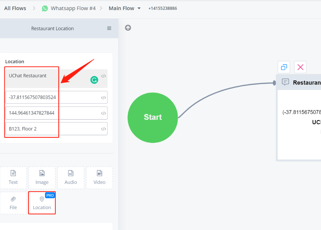321x230 pixels.
Task: Open Whatsapp Flow #4 breadcrumb
Action: [x=73, y=8]
